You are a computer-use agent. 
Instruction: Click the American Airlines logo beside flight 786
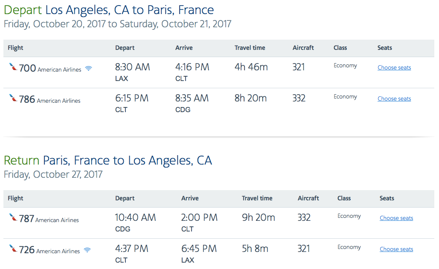click(13, 98)
